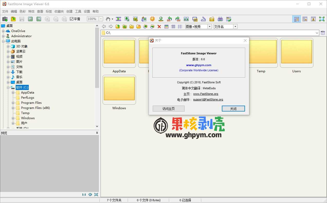The width and height of the screenshot is (327, 203).
Task: Expand the OneDrive tree node
Action: coord(3,31)
